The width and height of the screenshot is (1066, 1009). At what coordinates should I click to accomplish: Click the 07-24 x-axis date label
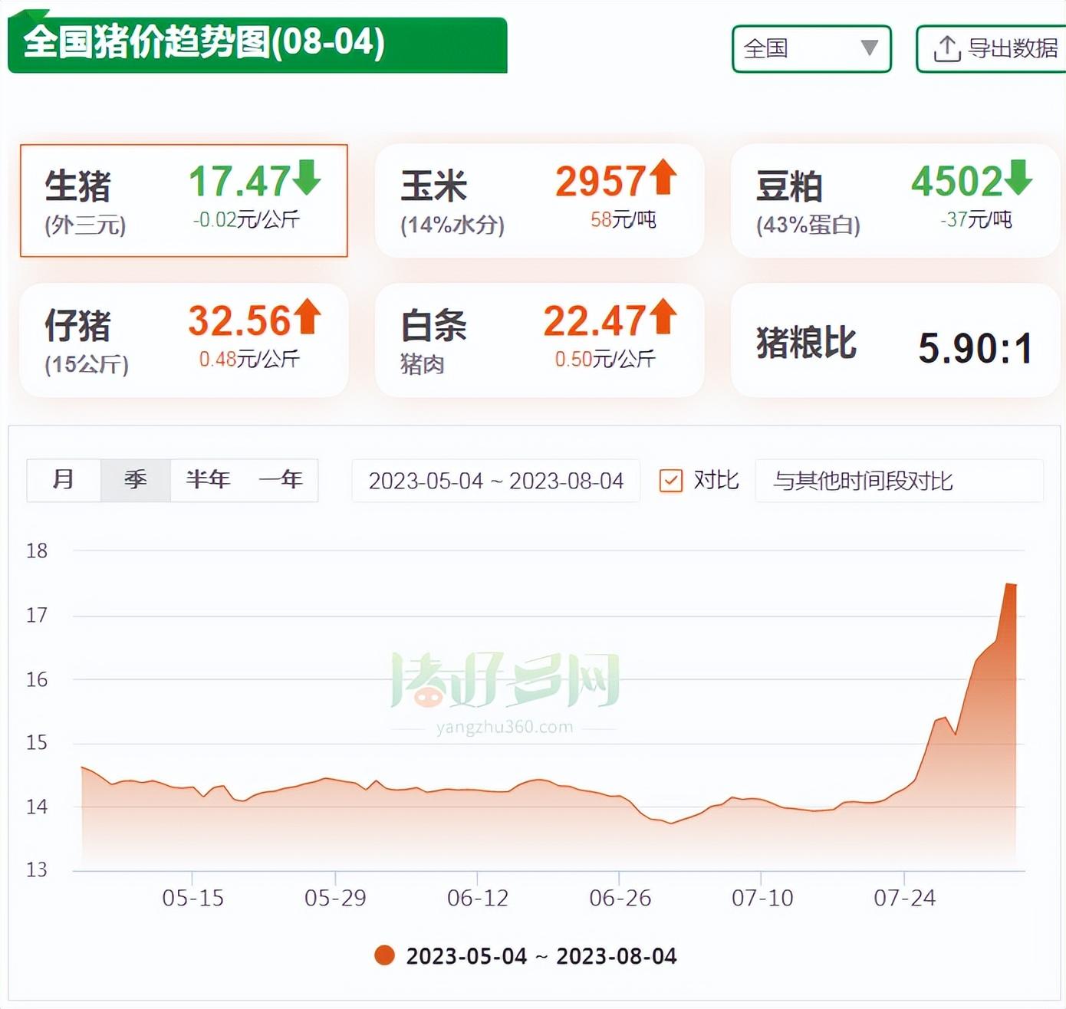pos(905,898)
